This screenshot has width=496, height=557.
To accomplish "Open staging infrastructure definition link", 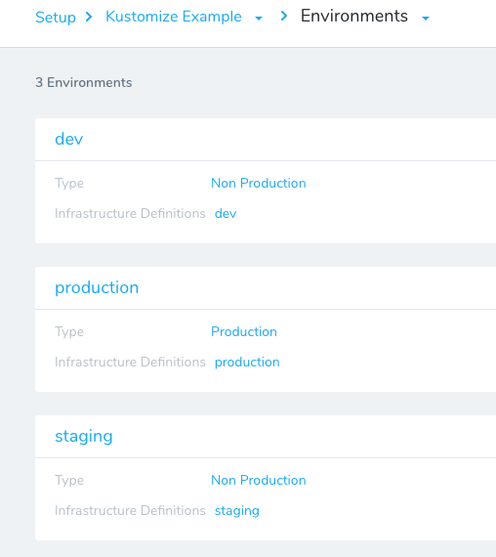I will click(237, 511).
